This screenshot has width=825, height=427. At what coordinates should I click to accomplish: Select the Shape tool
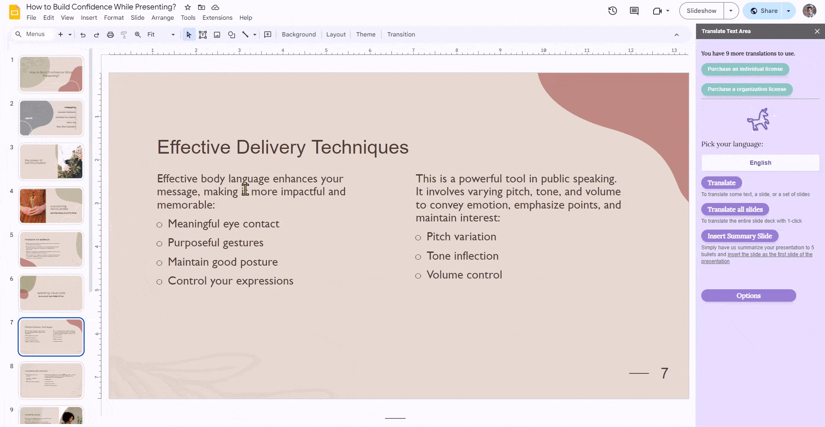point(232,34)
